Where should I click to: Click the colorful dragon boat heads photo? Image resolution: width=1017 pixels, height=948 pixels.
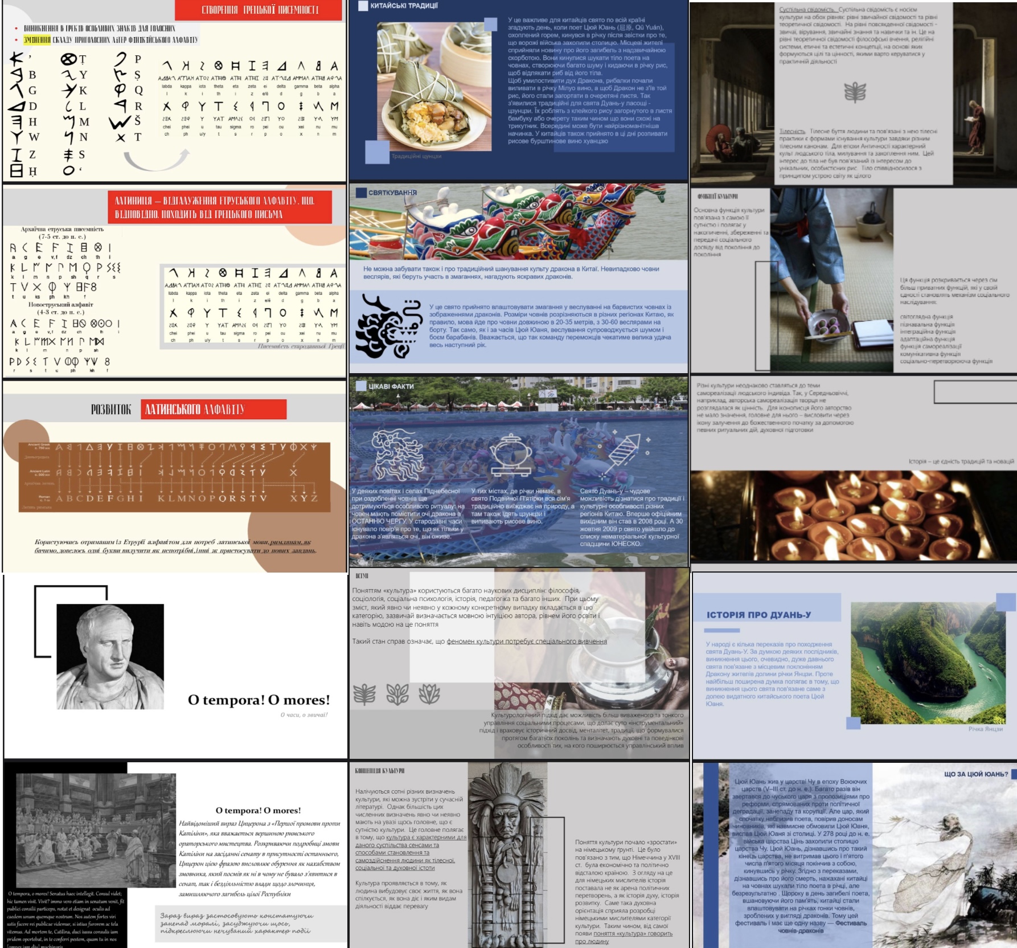(518, 222)
